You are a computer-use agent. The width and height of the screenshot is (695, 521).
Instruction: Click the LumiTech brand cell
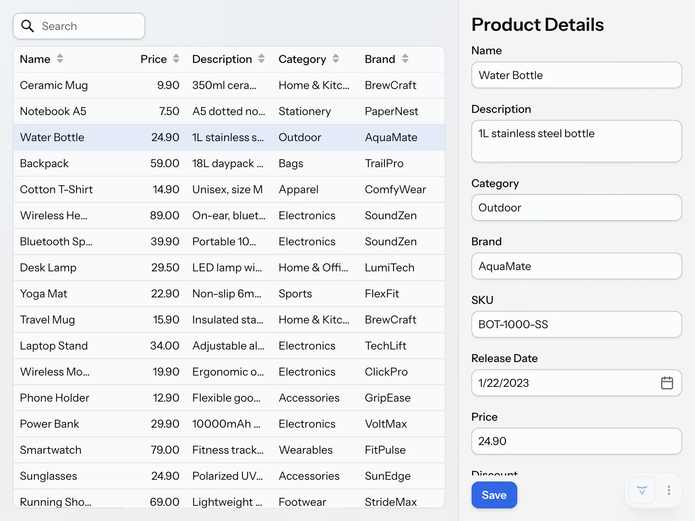(390, 267)
